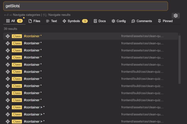Select the third #container * result

(33, 50)
